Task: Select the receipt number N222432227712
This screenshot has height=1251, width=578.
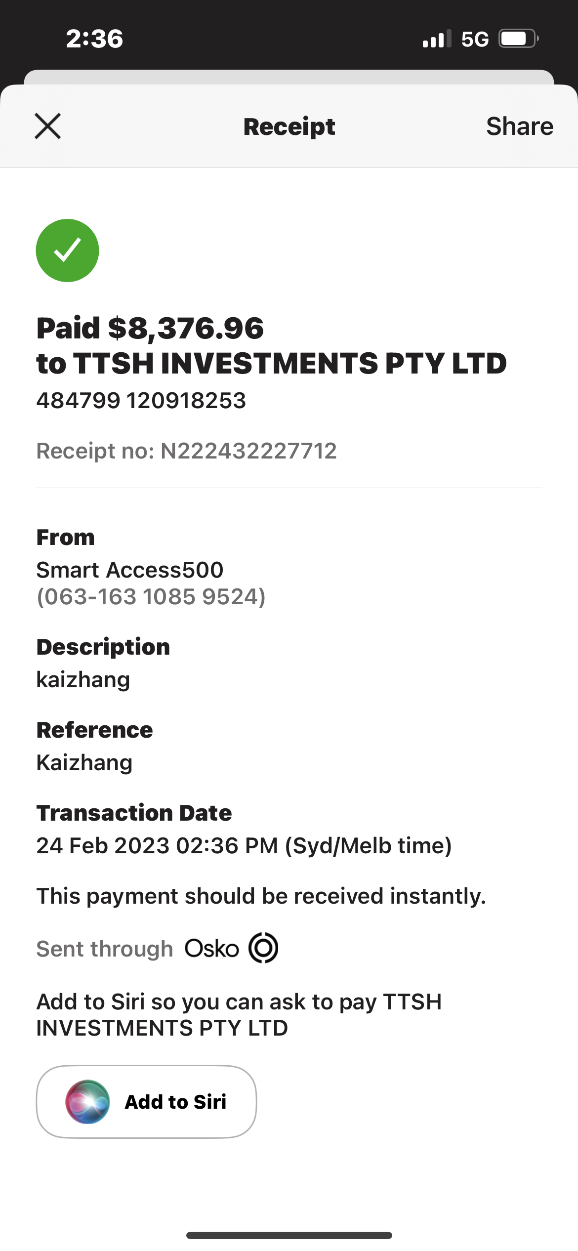Action: [248, 451]
